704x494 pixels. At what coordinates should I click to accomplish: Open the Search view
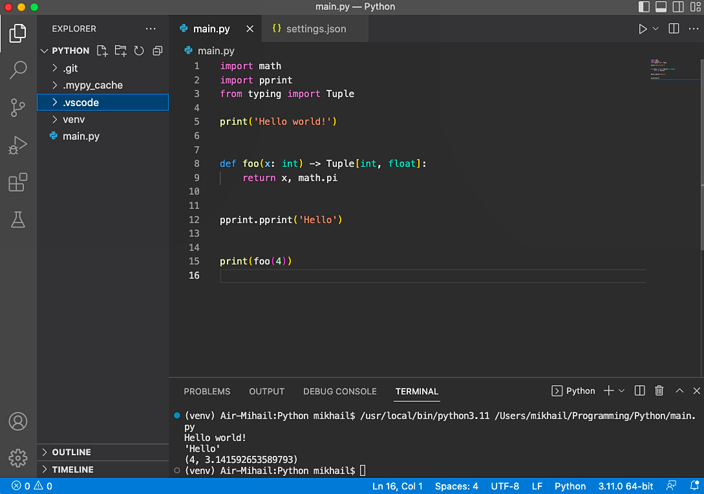coord(17,69)
